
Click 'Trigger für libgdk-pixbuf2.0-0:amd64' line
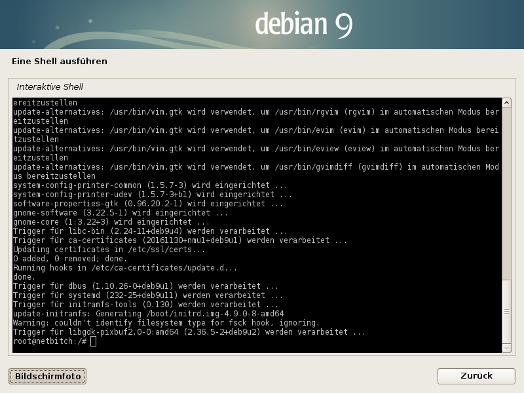point(189,332)
